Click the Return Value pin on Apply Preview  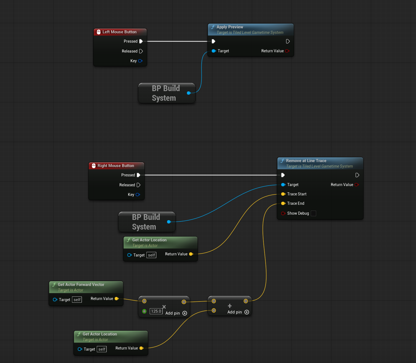click(287, 51)
